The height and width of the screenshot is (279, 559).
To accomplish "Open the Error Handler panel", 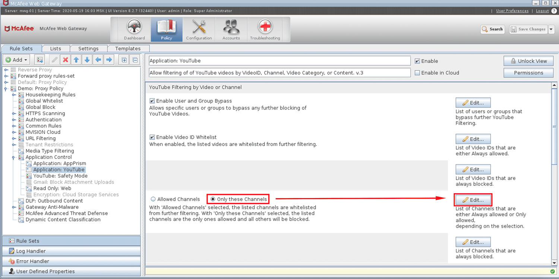I will (x=72, y=261).
